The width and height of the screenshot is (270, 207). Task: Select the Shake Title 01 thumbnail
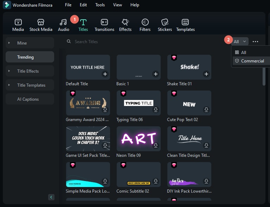(x=189, y=67)
